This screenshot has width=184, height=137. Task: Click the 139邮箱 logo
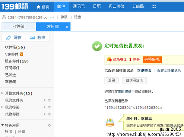[15, 7]
